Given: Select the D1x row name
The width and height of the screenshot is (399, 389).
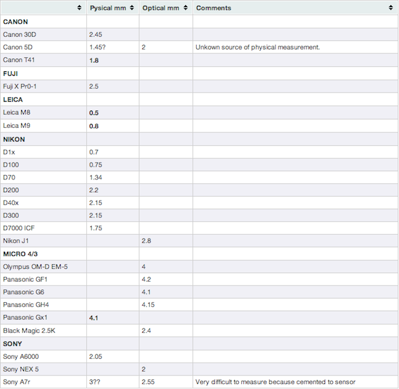Looking at the screenshot, I should click(9, 152).
